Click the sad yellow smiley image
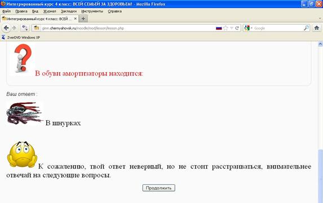Viewport: 323px width, 203px height. tap(22, 154)
